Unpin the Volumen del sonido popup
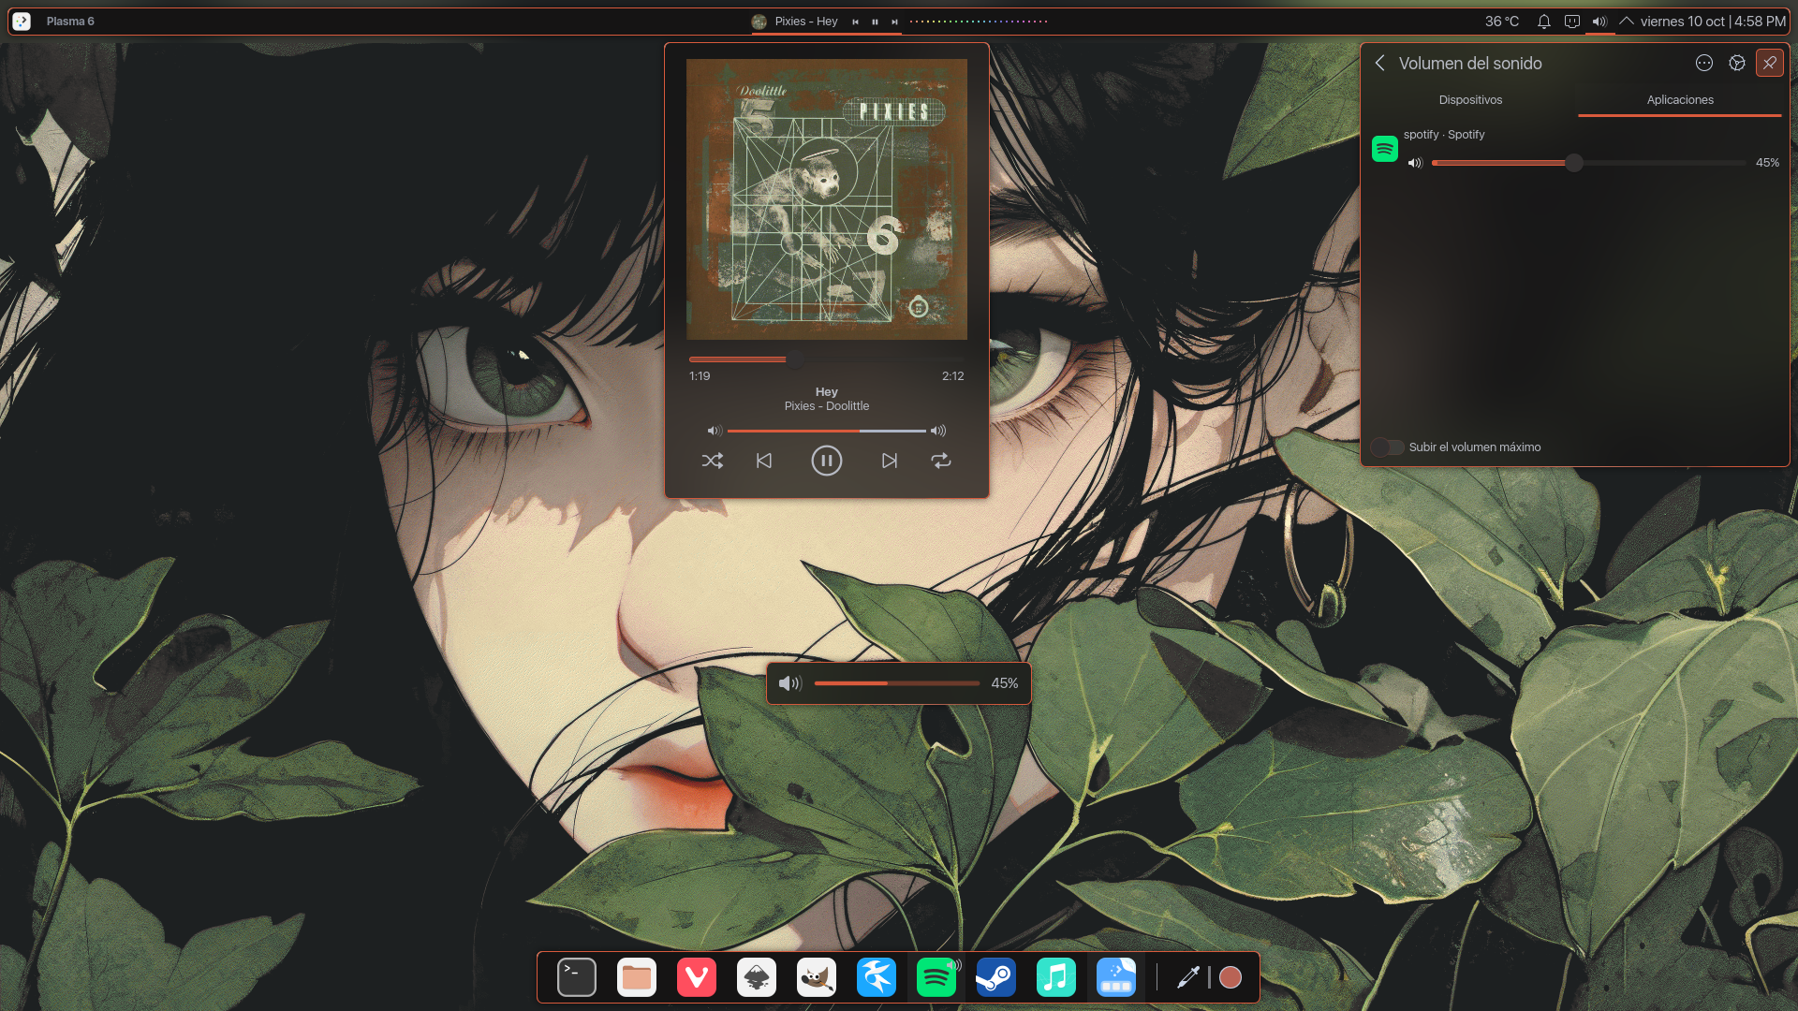1798x1011 pixels. [1770, 63]
